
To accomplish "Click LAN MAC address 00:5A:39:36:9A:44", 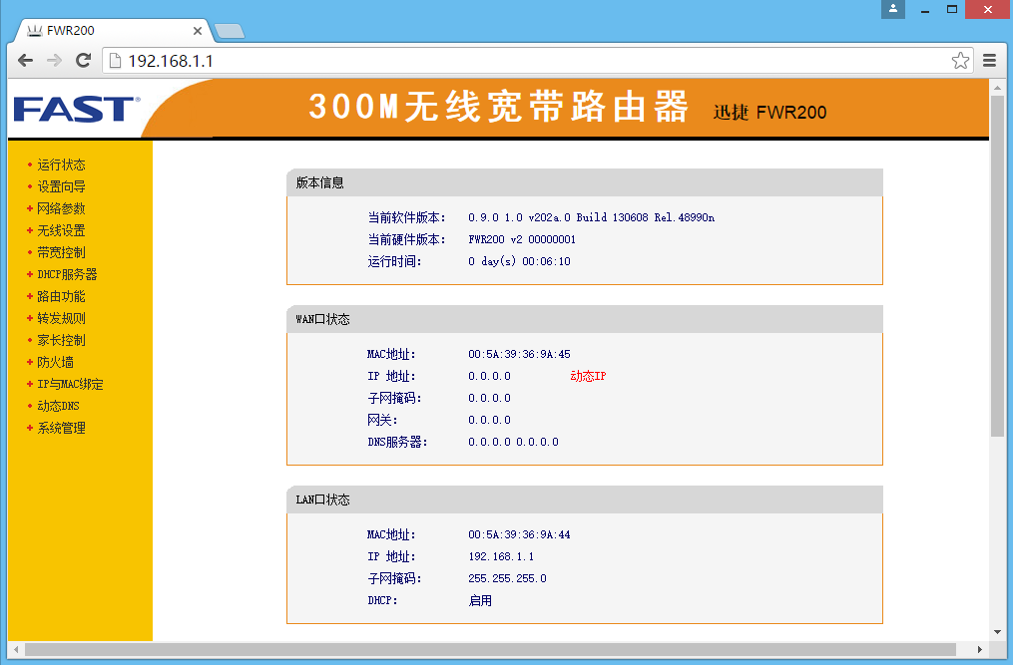I will (519, 534).
